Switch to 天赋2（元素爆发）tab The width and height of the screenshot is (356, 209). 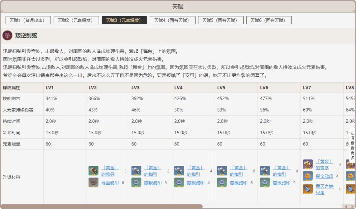point(76,20)
